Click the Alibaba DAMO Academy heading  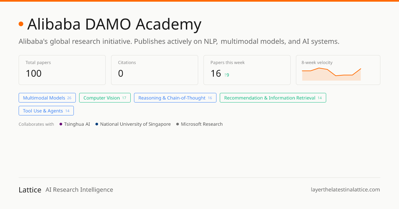tap(114, 24)
